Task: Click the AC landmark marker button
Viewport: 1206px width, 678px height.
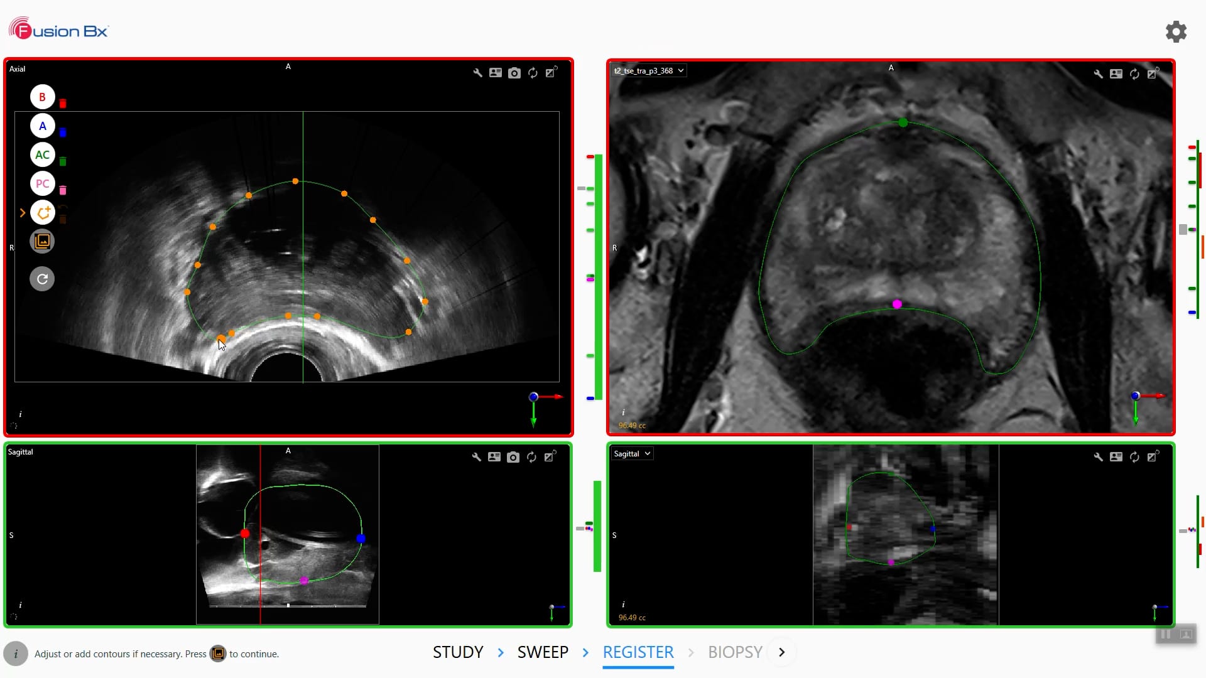Action: click(x=42, y=155)
